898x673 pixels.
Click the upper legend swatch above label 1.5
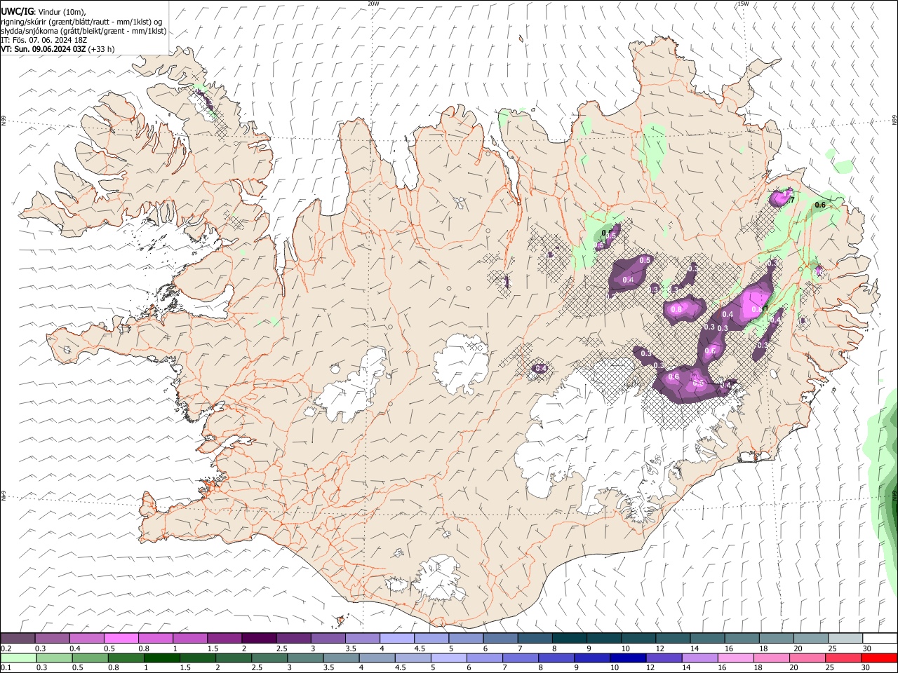tap(224, 638)
